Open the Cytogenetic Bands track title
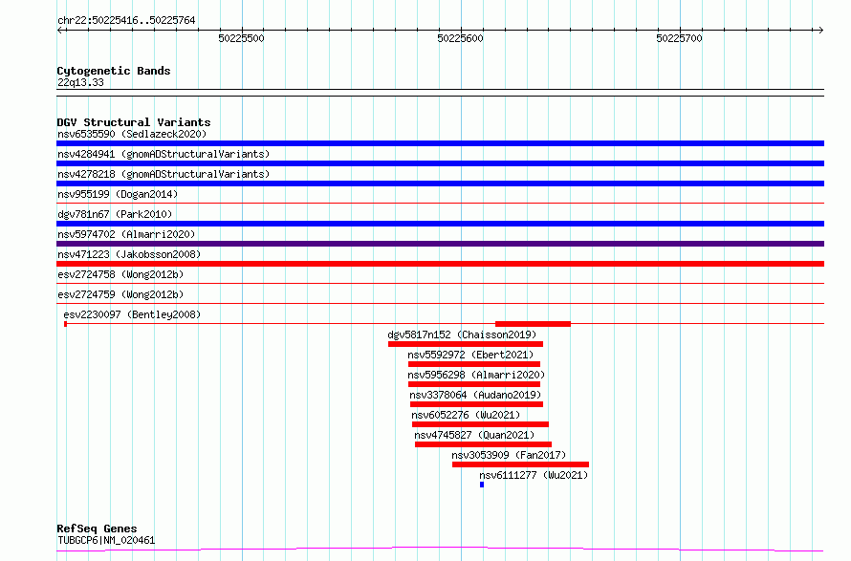The height and width of the screenshot is (561, 851). (x=113, y=71)
